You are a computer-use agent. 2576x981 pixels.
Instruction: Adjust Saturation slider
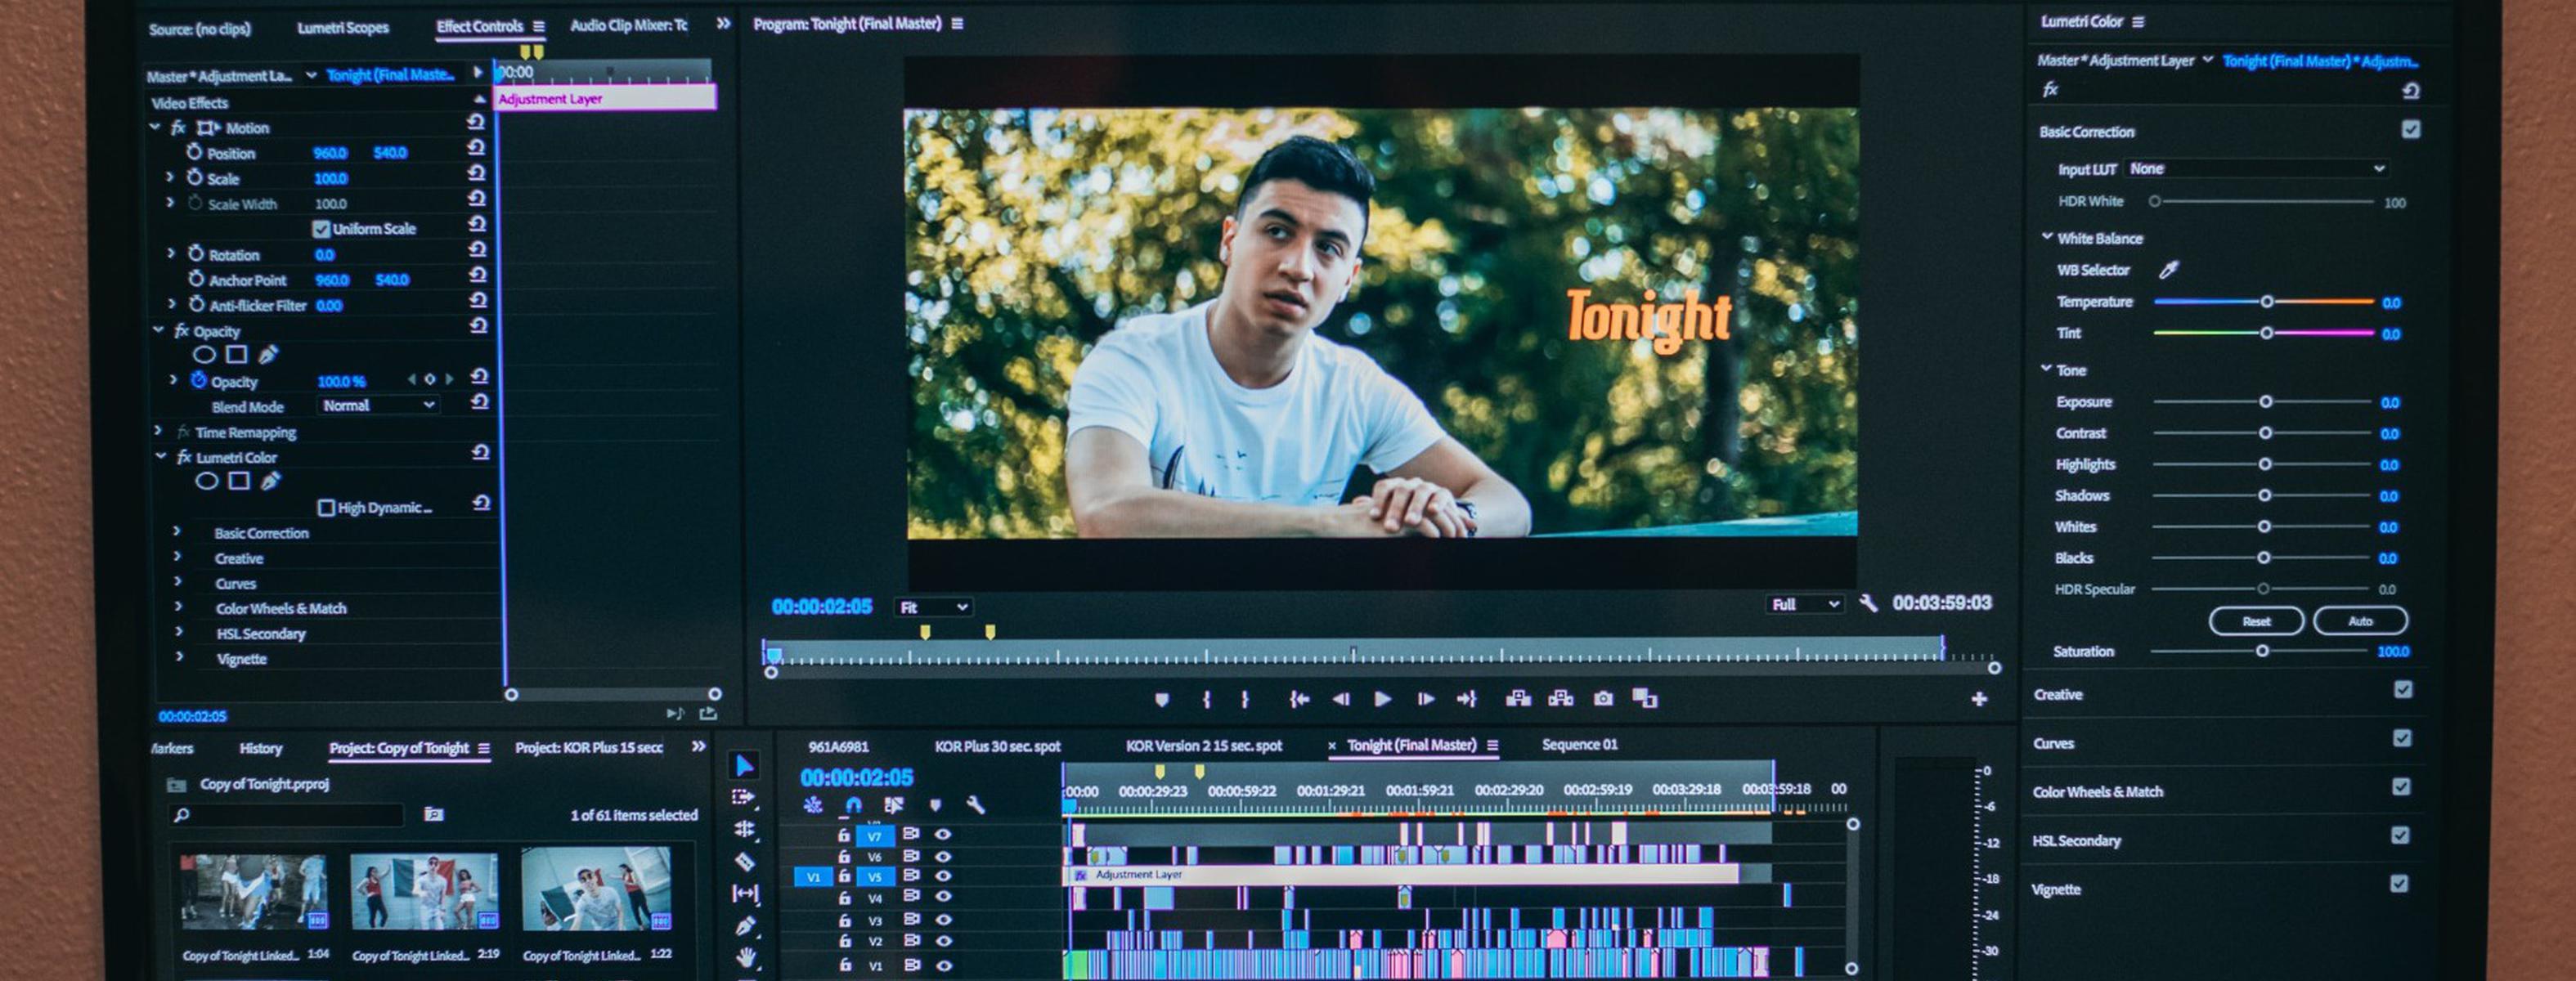[x=2262, y=650]
